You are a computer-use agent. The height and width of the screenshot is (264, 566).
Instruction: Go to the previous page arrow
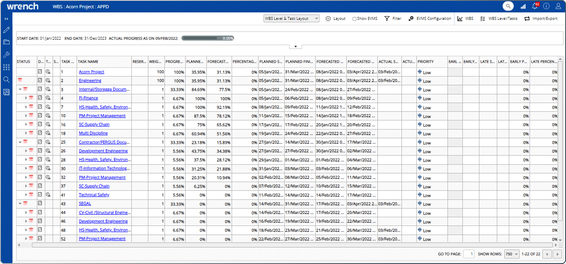(547, 254)
